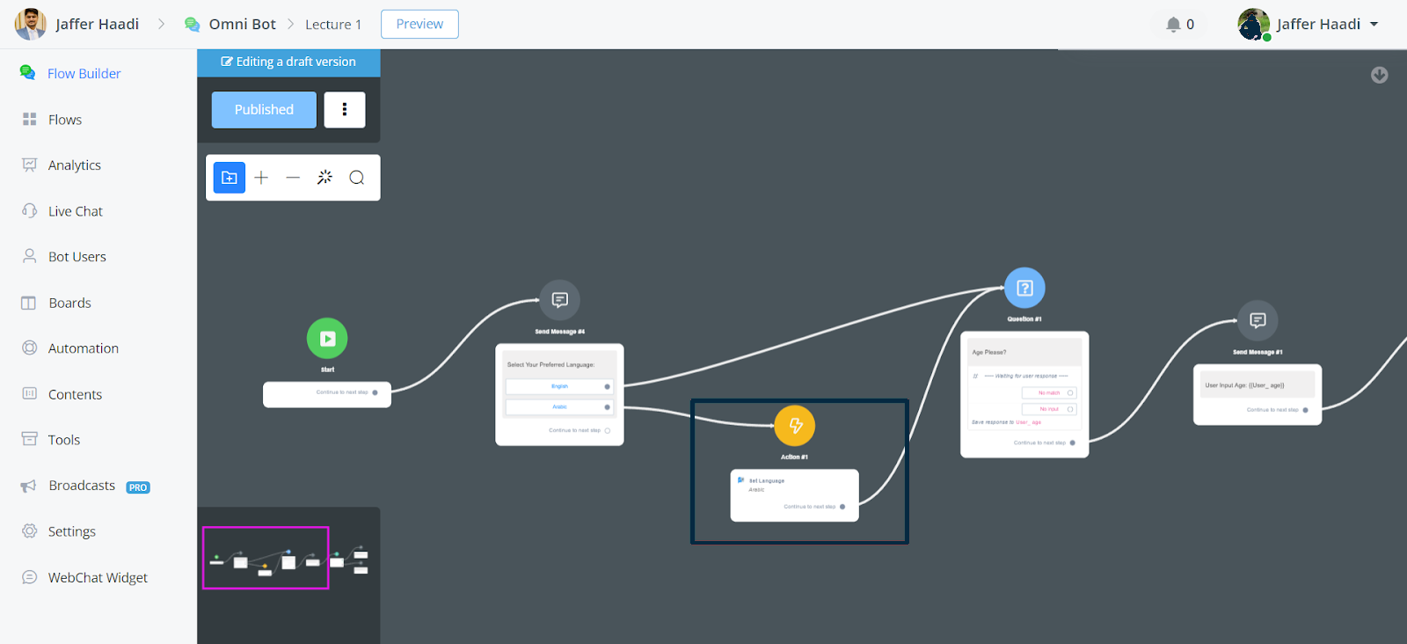Screen dimensions: 1407x644
Task: Select the Question #1 node icon
Action: (x=1024, y=288)
